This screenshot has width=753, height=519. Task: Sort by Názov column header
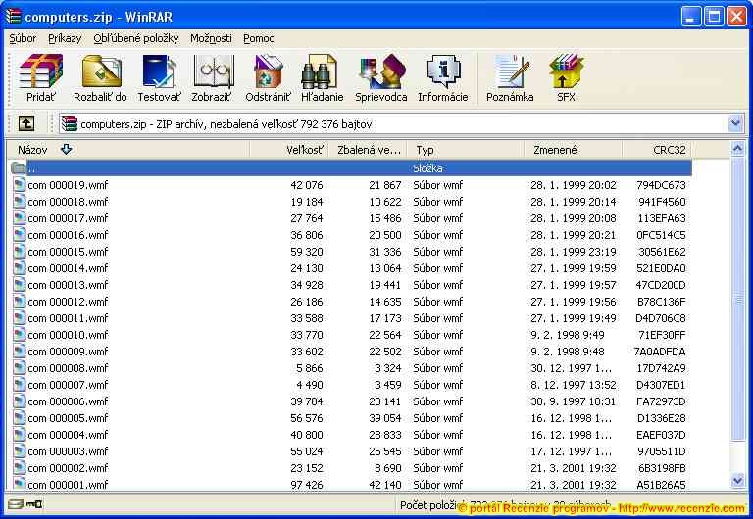click(128, 150)
